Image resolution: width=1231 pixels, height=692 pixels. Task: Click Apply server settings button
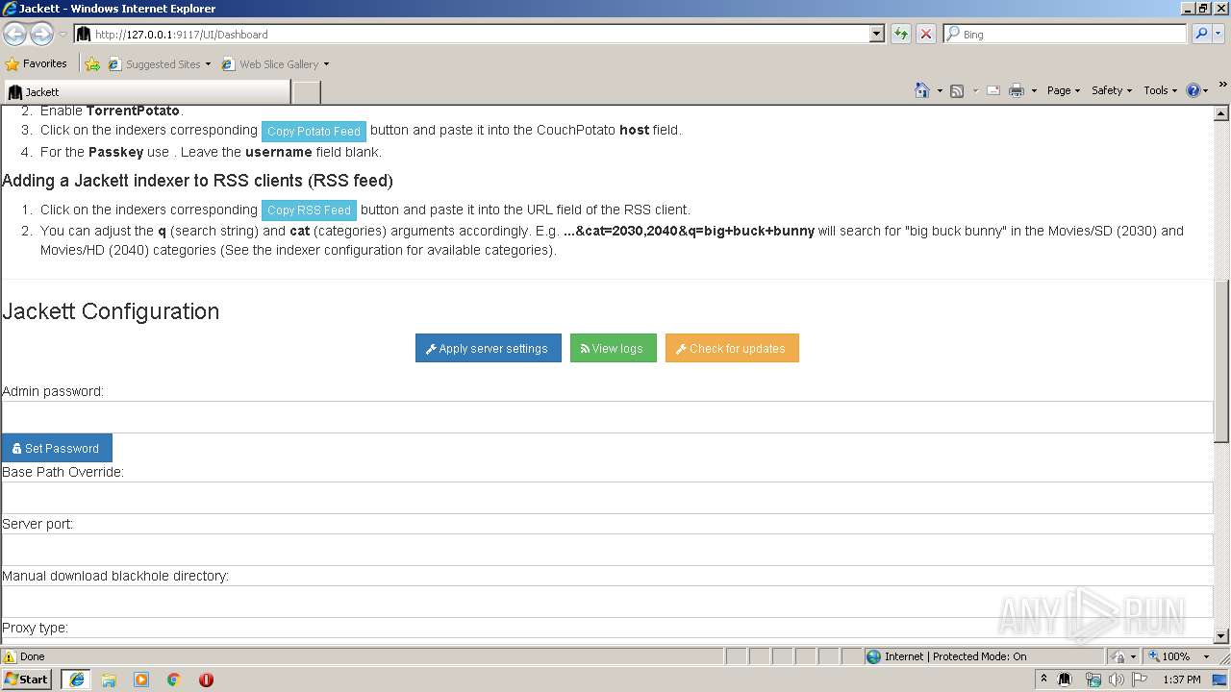(x=488, y=348)
